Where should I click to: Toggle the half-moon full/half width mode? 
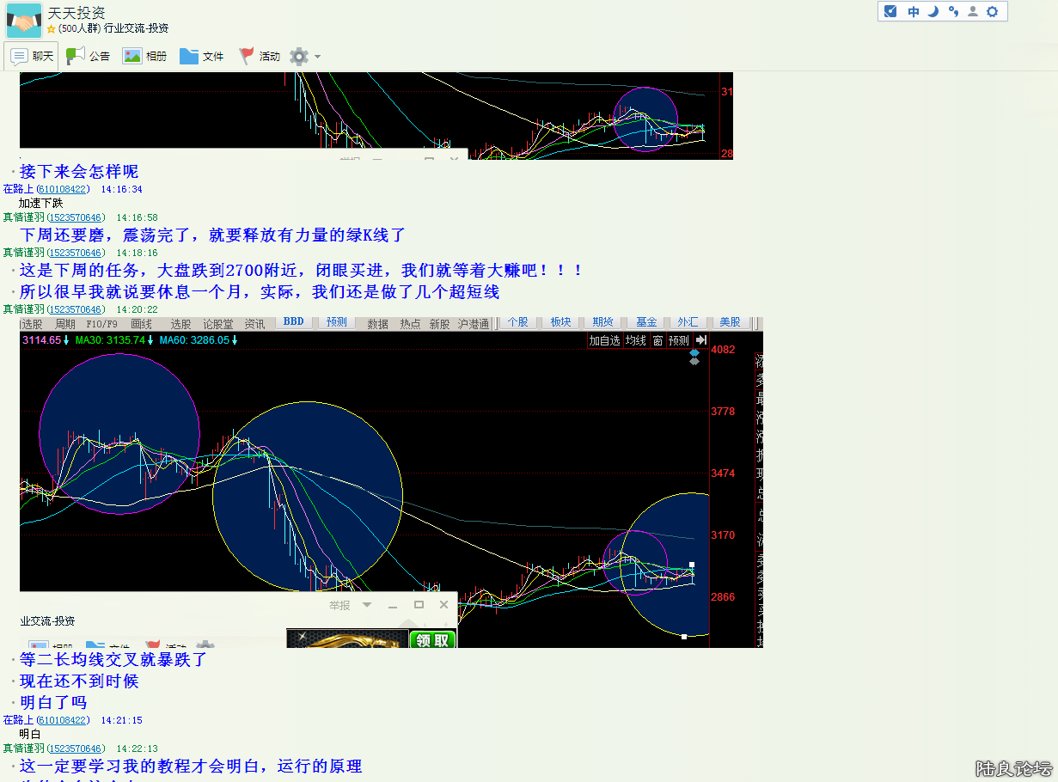coord(933,11)
